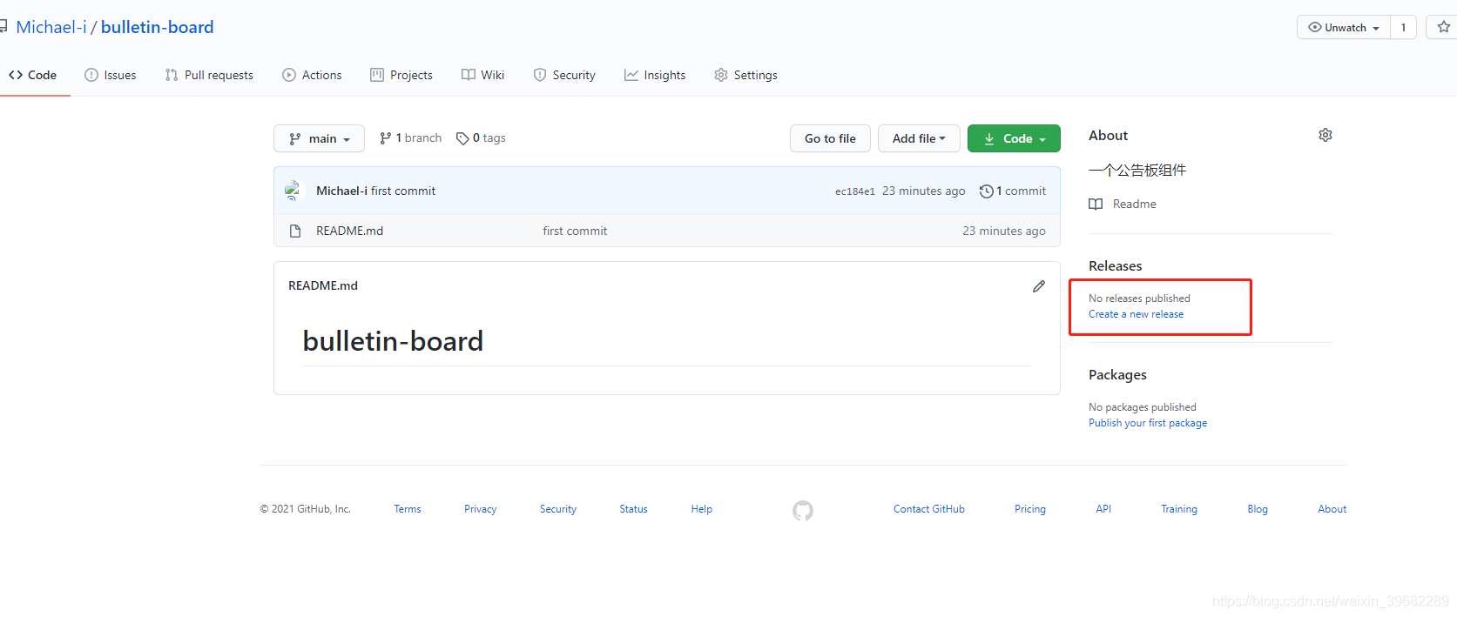Open the Wiki tab

(483, 75)
